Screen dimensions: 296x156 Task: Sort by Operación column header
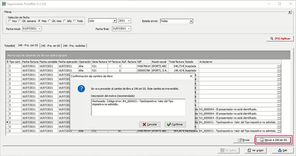point(85,62)
